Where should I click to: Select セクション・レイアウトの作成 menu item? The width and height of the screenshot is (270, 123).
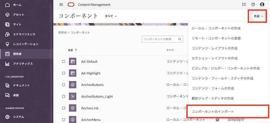pyautogui.click(x=215, y=58)
